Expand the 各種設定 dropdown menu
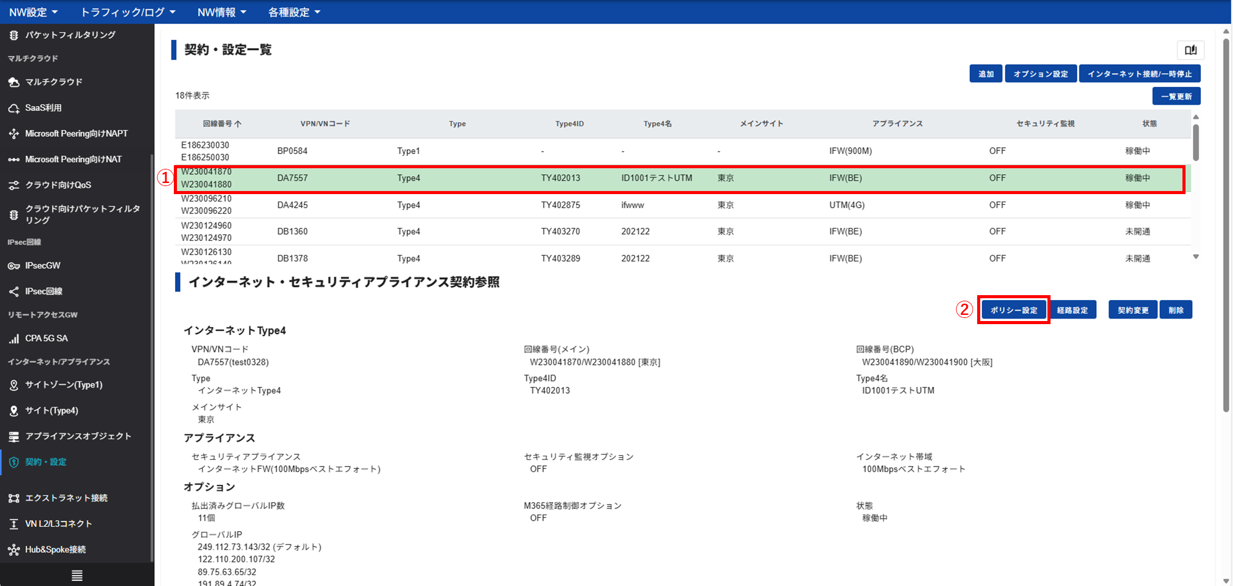Screen dimensions: 1233x586 point(294,12)
